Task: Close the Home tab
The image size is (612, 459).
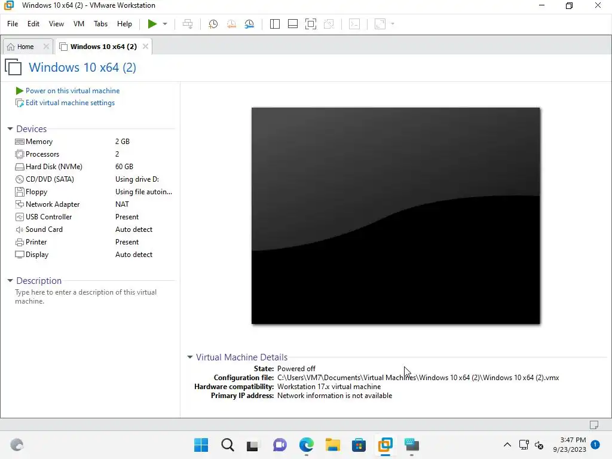Action: coord(46,47)
